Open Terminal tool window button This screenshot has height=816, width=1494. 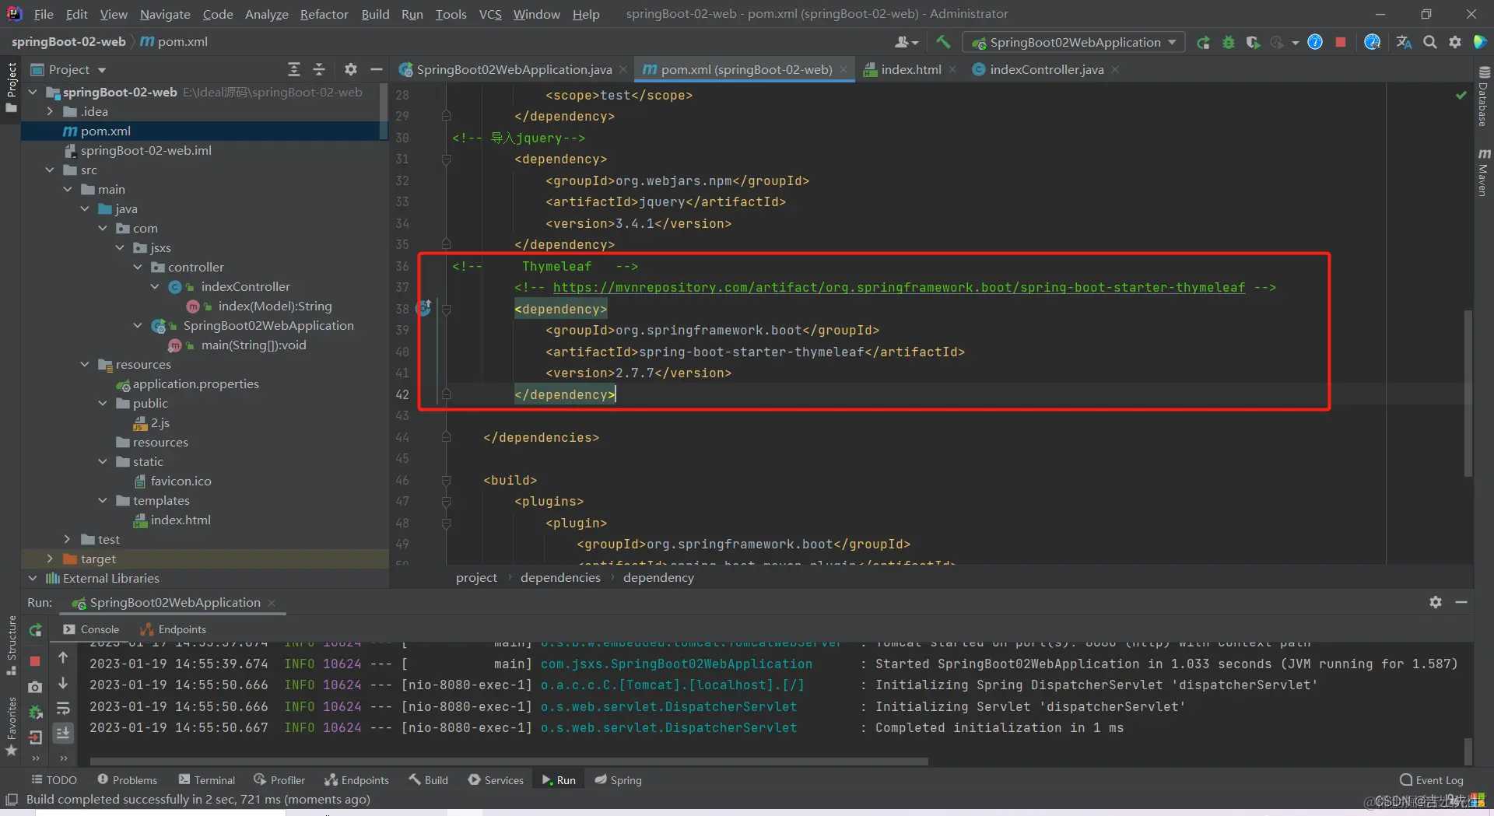click(206, 780)
